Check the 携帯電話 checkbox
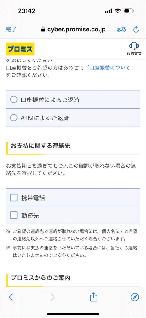Viewport: 146px width, 318px height. click(x=14, y=198)
